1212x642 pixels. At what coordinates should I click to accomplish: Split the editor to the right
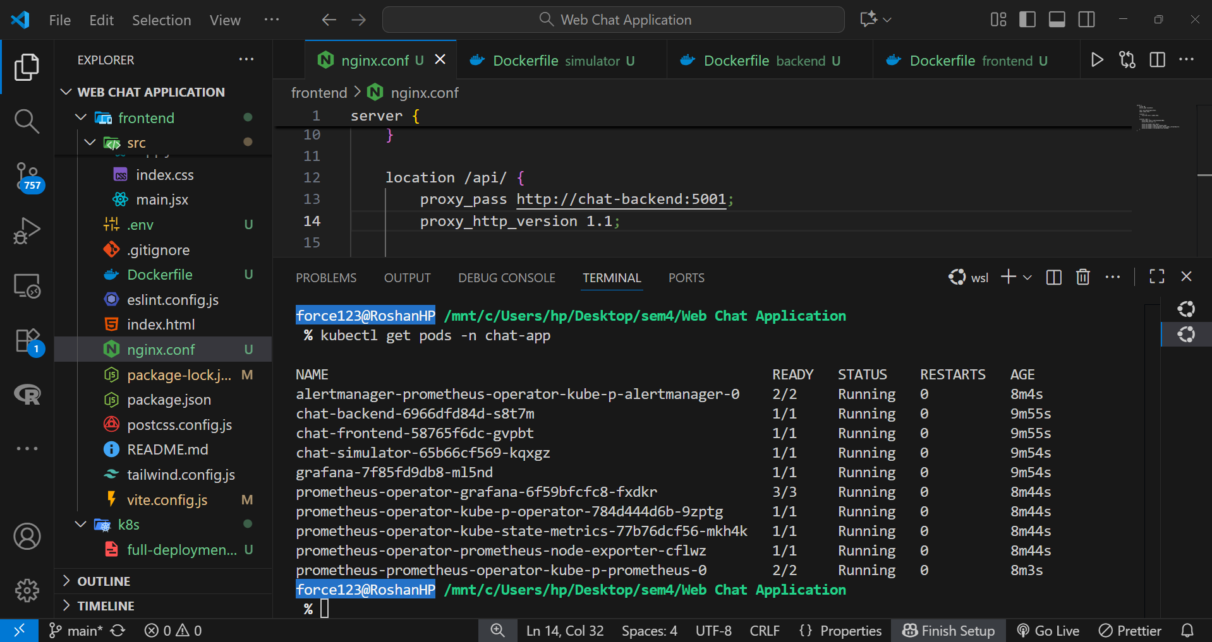[x=1157, y=60]
